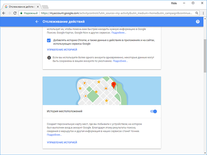This screenshot has width=207, height=155.
Task: Click the zoom magnifier icon in address bar
Action: (x=197, y=13)
